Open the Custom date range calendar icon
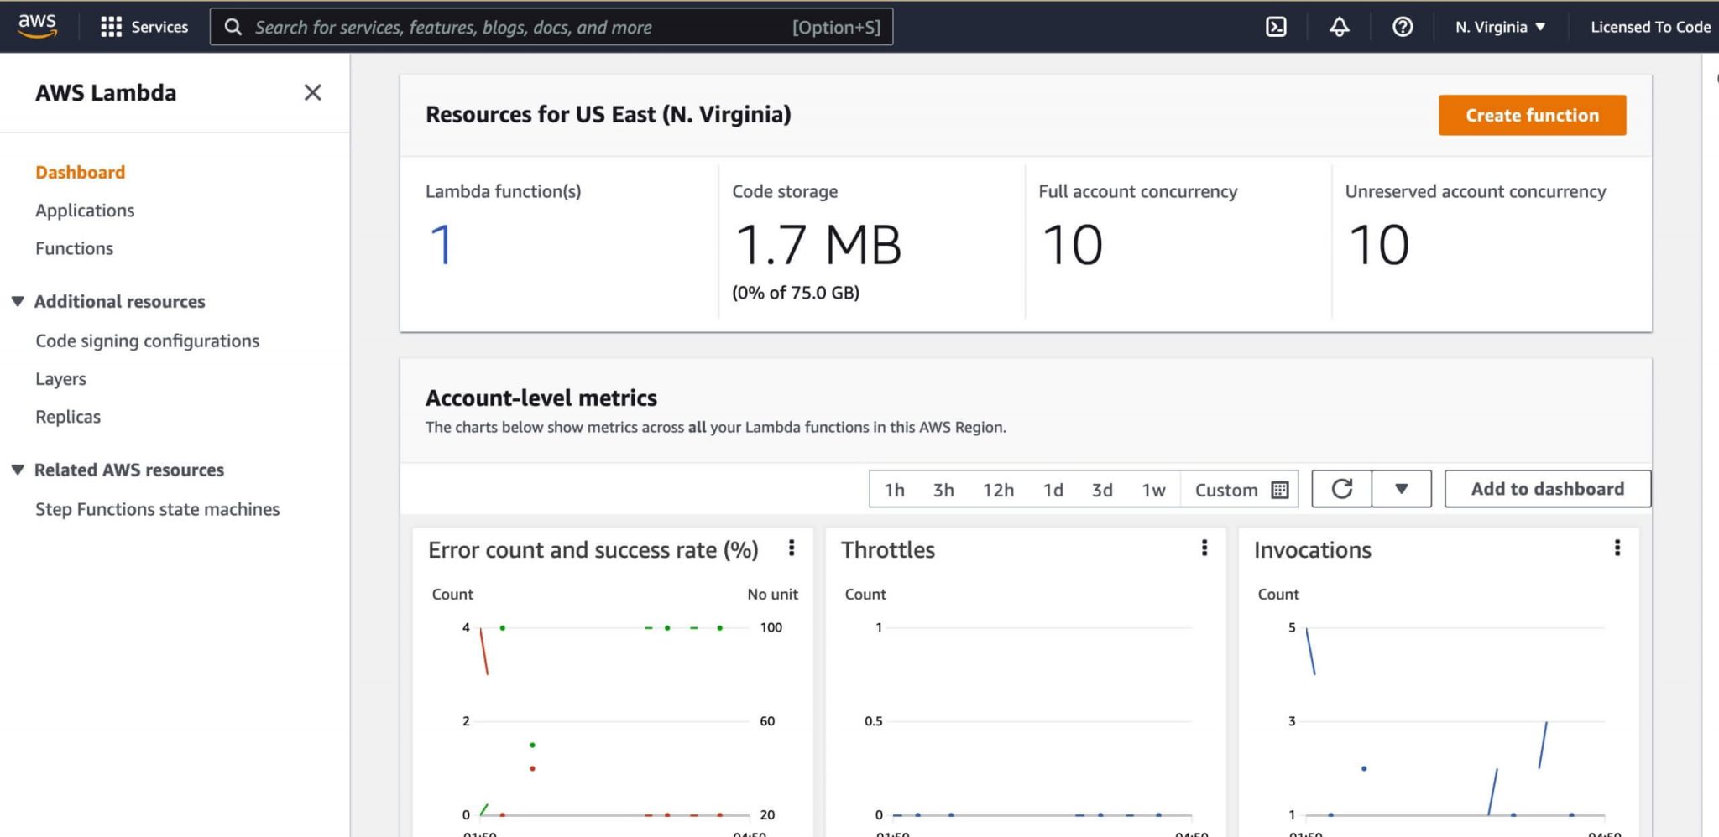 (1278, 489)
